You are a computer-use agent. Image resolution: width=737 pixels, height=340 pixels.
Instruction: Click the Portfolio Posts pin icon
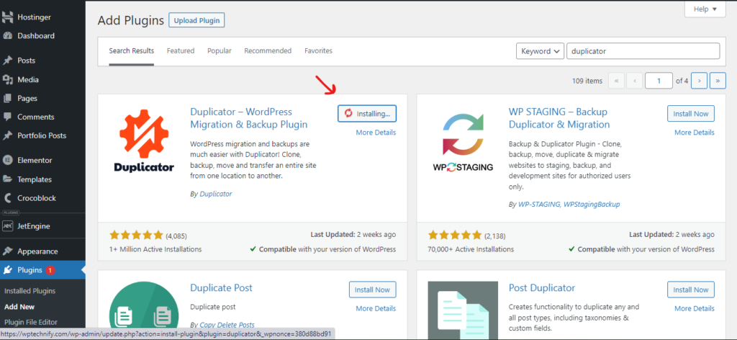pyautogui.click(x=7, y=136)
